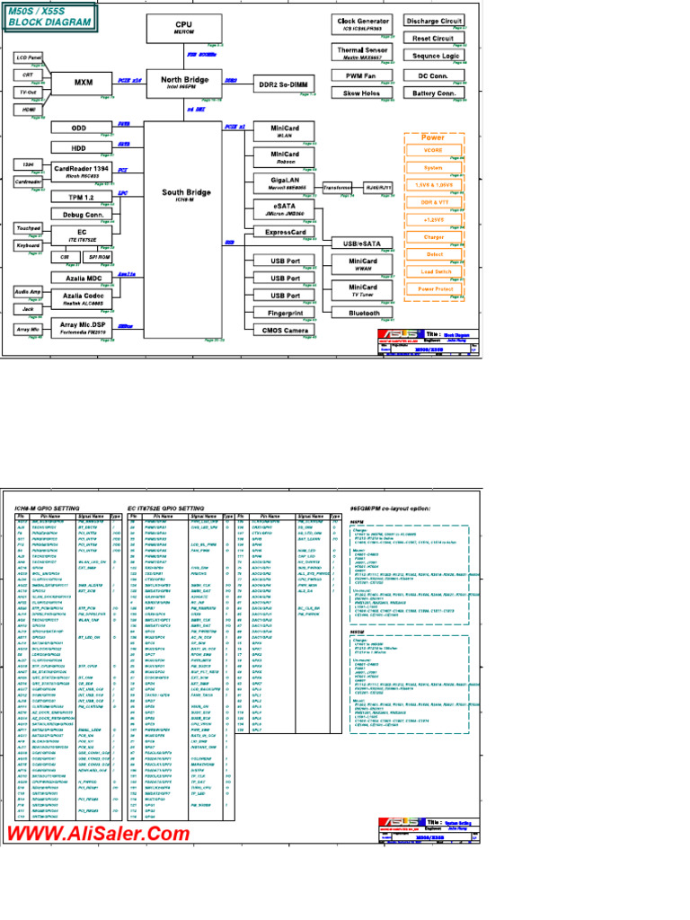Select the CIR block
This screenshot has width=690, height=920.
click(65, 256)
